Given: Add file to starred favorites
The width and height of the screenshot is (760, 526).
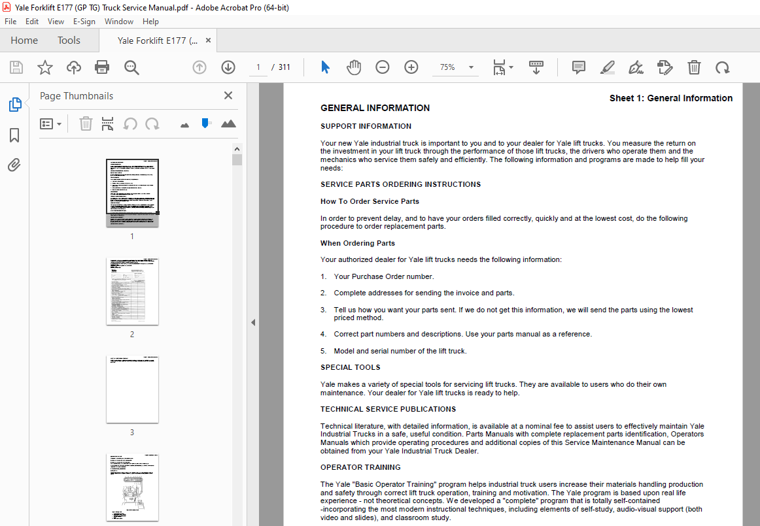Looking at the screenshot, I should tap(45, 67).
